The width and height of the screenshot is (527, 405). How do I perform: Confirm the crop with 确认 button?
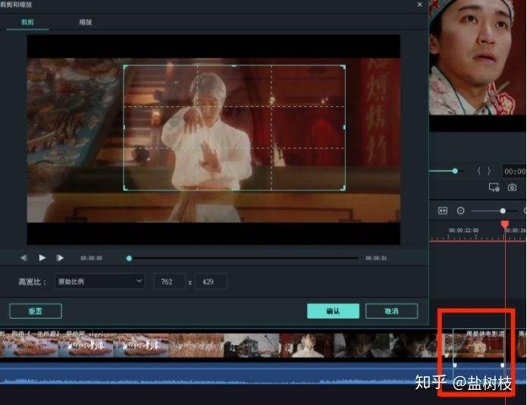pos(333,311)
